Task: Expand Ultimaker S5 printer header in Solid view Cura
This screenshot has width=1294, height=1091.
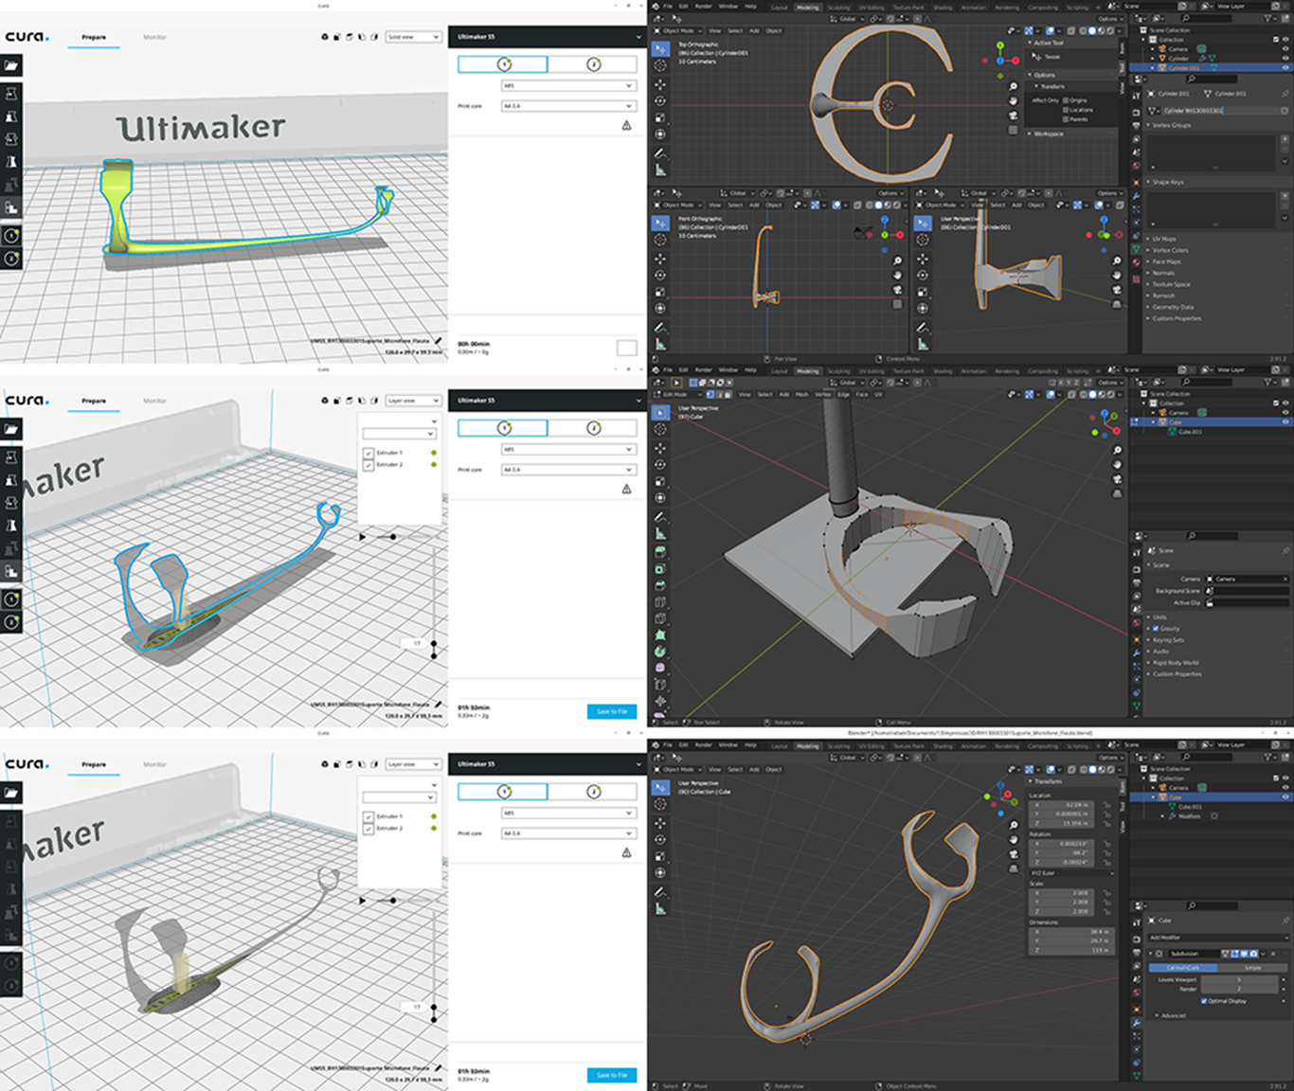Action: pos(547,37)
